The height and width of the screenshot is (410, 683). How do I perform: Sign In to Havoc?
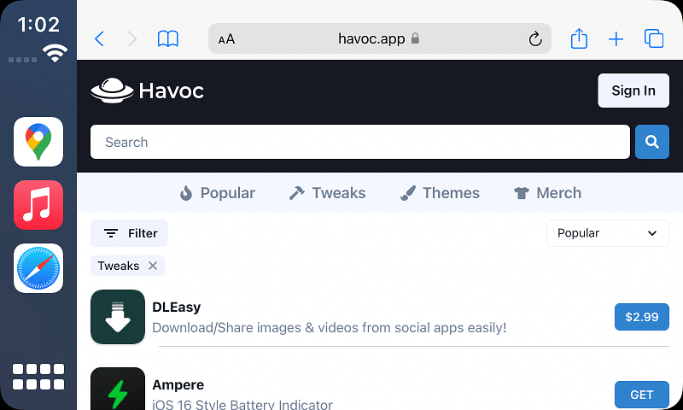(633, 91)
